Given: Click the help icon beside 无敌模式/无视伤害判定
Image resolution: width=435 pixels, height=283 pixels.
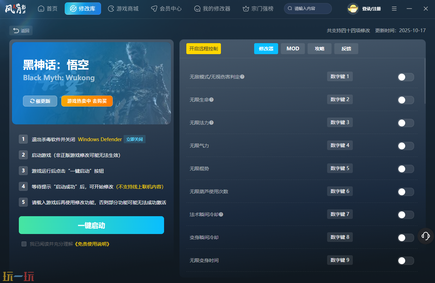Looking at the screenshot, I should [242, 77].
